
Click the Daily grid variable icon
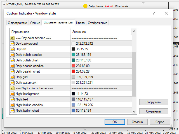(12, 77)
